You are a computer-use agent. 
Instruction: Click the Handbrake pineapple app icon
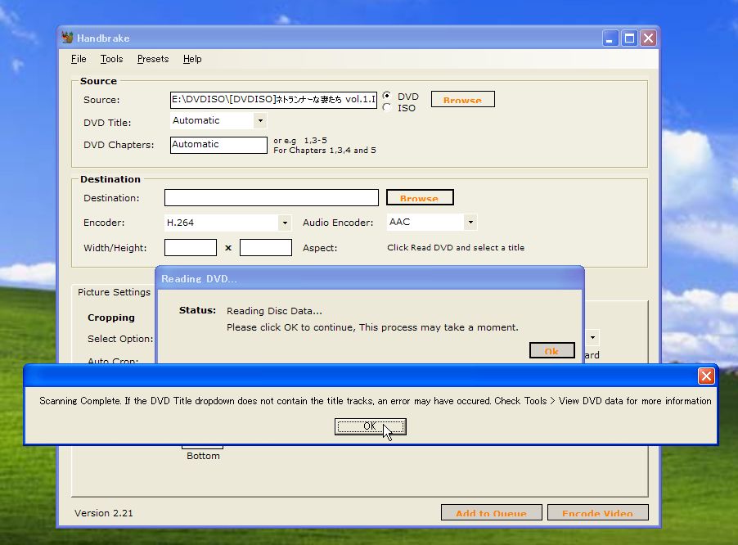coord(68,38)
